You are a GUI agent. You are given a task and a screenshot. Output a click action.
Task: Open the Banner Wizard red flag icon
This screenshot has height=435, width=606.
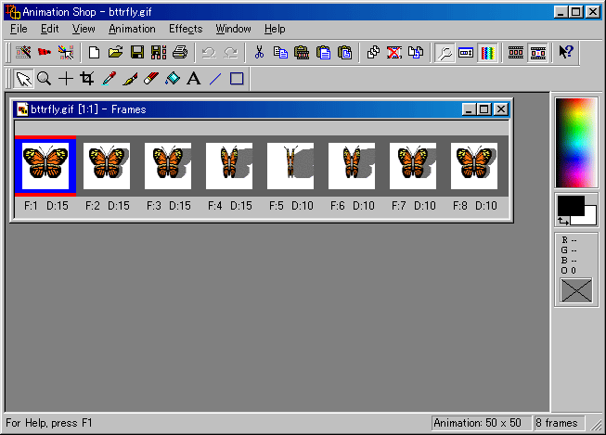tap(45, 52)
